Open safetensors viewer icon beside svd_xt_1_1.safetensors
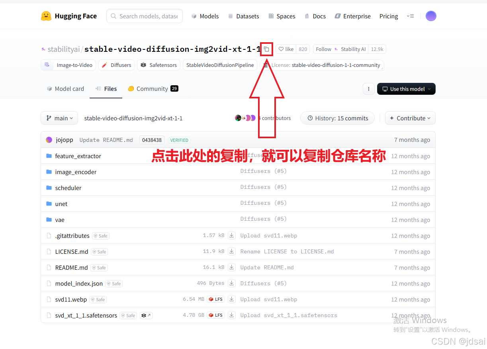 tap(146, 316)
